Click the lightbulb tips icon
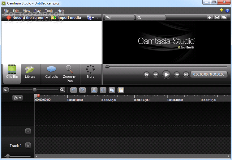232x160 pixels. coord(221,10)
